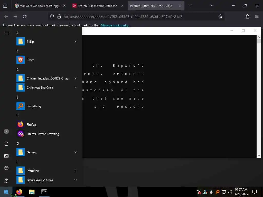
Task: Open the Pictures shortcut in Start
Action: (6, 156)
